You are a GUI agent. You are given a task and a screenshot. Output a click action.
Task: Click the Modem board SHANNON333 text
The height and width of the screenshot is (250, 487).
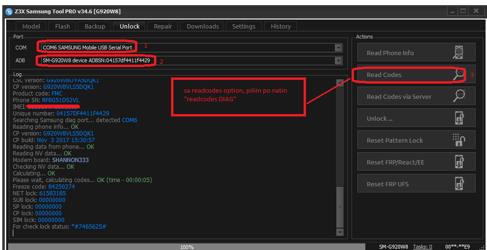pos(70,160)
